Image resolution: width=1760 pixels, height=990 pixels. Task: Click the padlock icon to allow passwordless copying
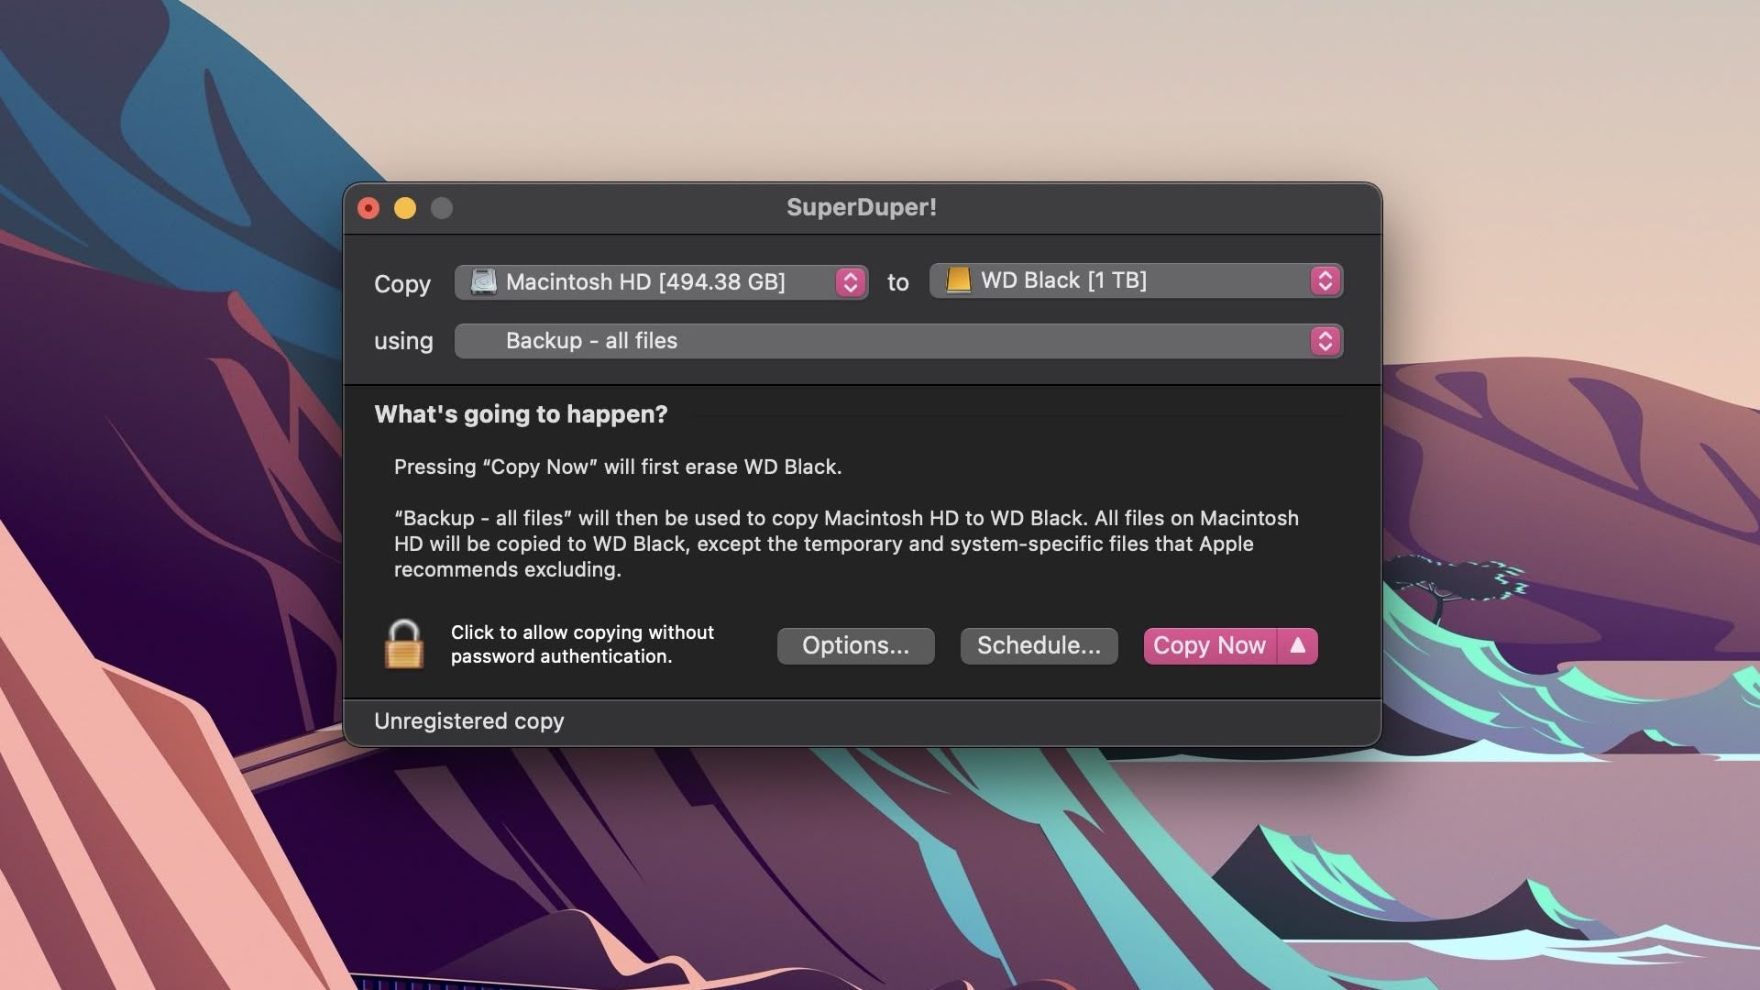pos(404,643)
